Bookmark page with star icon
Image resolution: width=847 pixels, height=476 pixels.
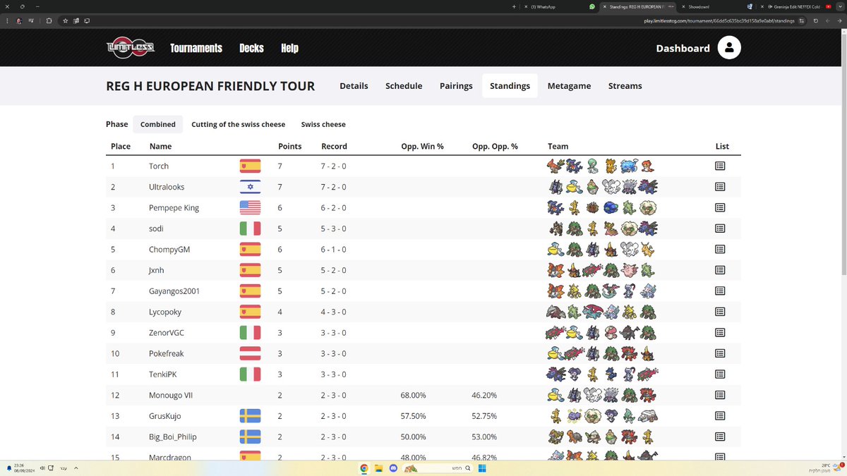(65, 20)
